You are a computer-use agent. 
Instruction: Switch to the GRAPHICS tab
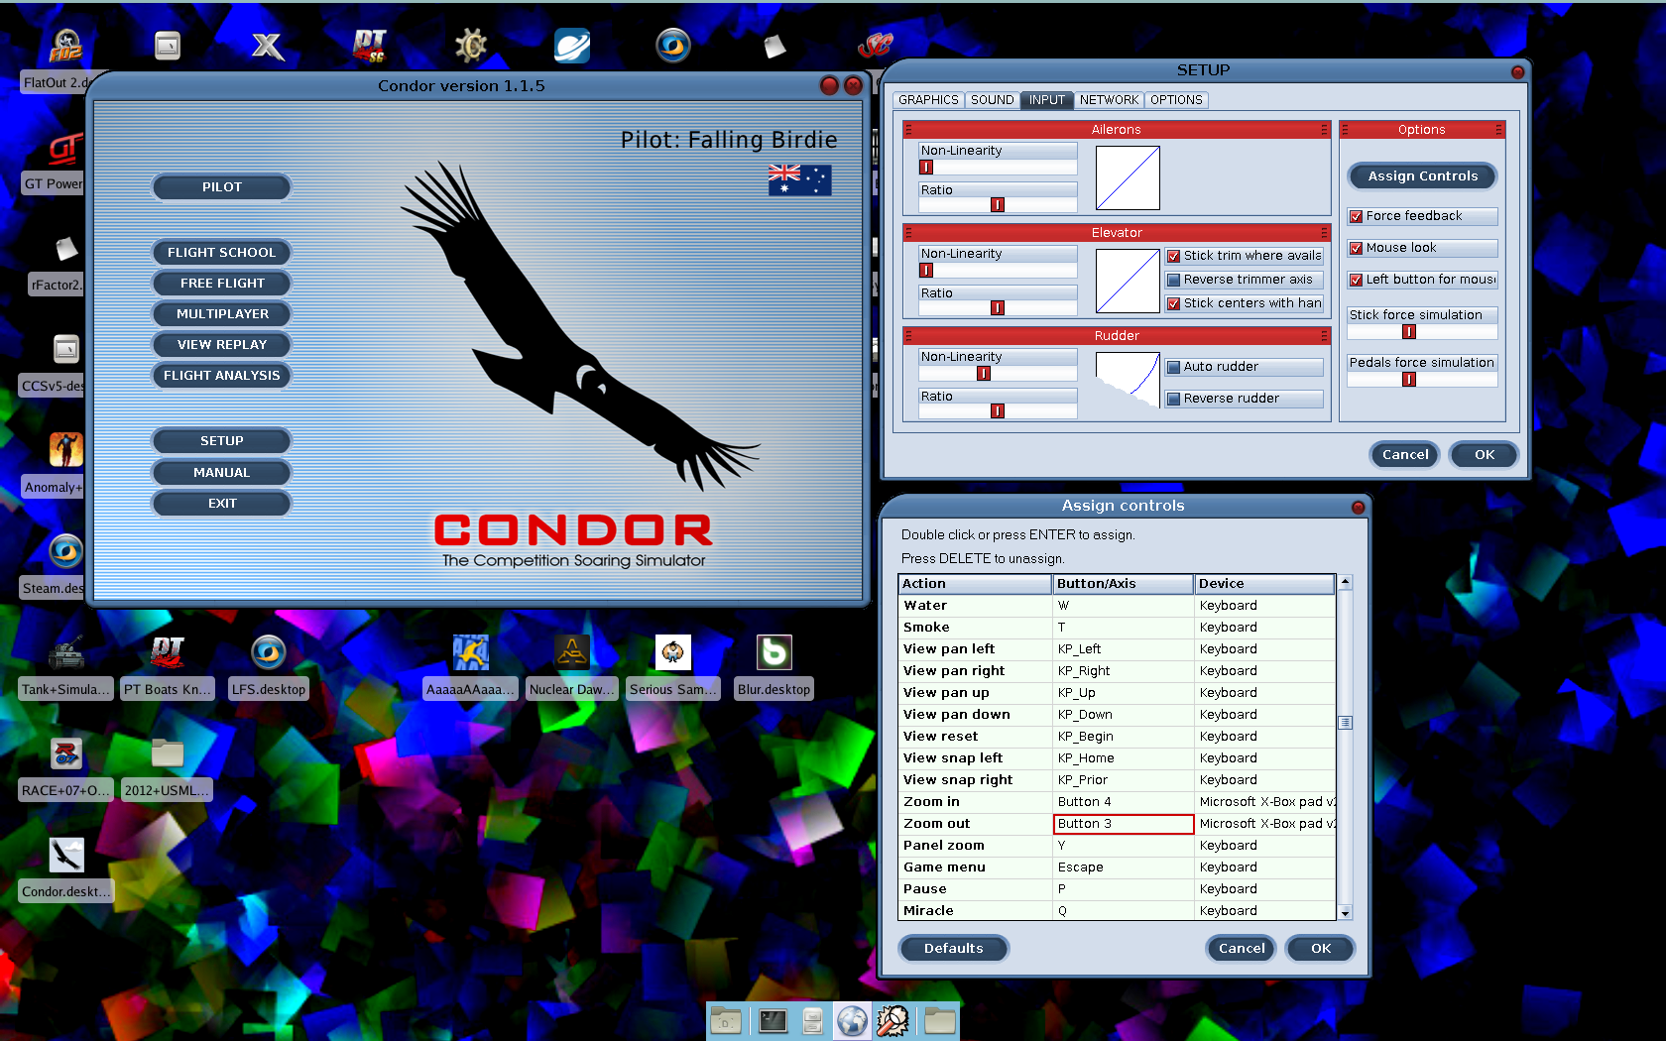click(x=928, y=100)
